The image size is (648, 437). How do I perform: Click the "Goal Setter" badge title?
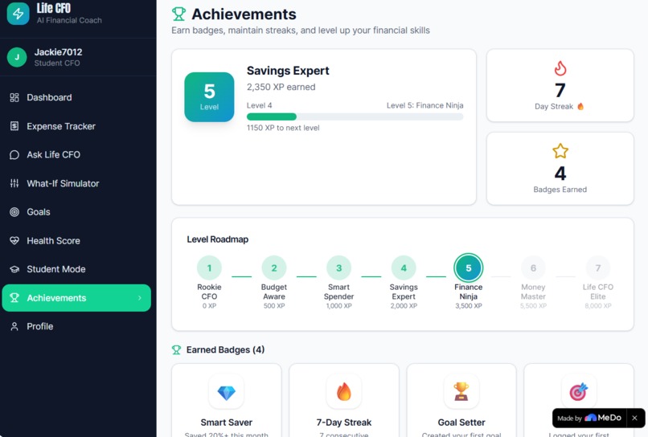click(x=461, y=423)
